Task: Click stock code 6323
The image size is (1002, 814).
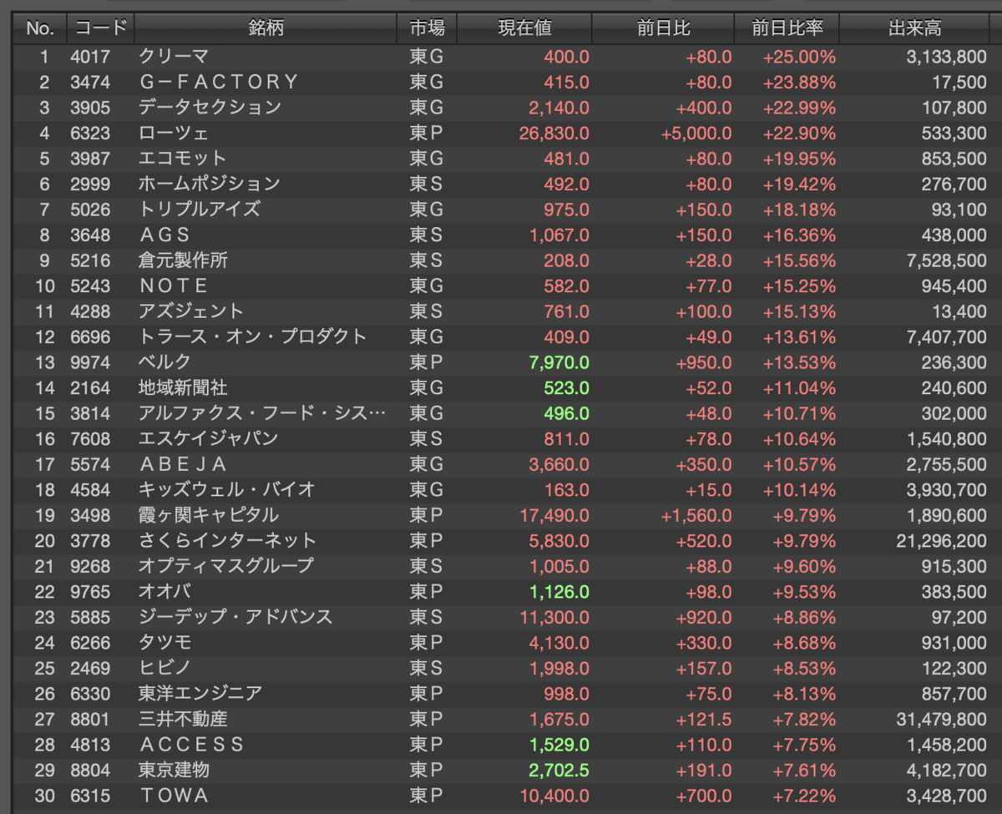Action: (92, 133)
